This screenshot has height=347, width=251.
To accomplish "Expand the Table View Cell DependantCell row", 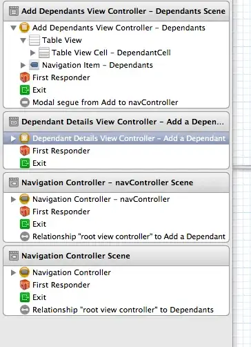I will (x=33, y=53).
